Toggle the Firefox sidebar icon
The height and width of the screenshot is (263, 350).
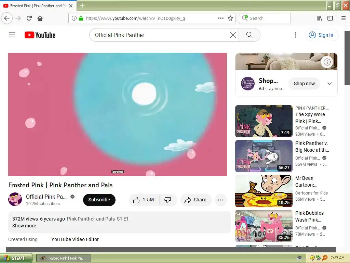(330, 18)
